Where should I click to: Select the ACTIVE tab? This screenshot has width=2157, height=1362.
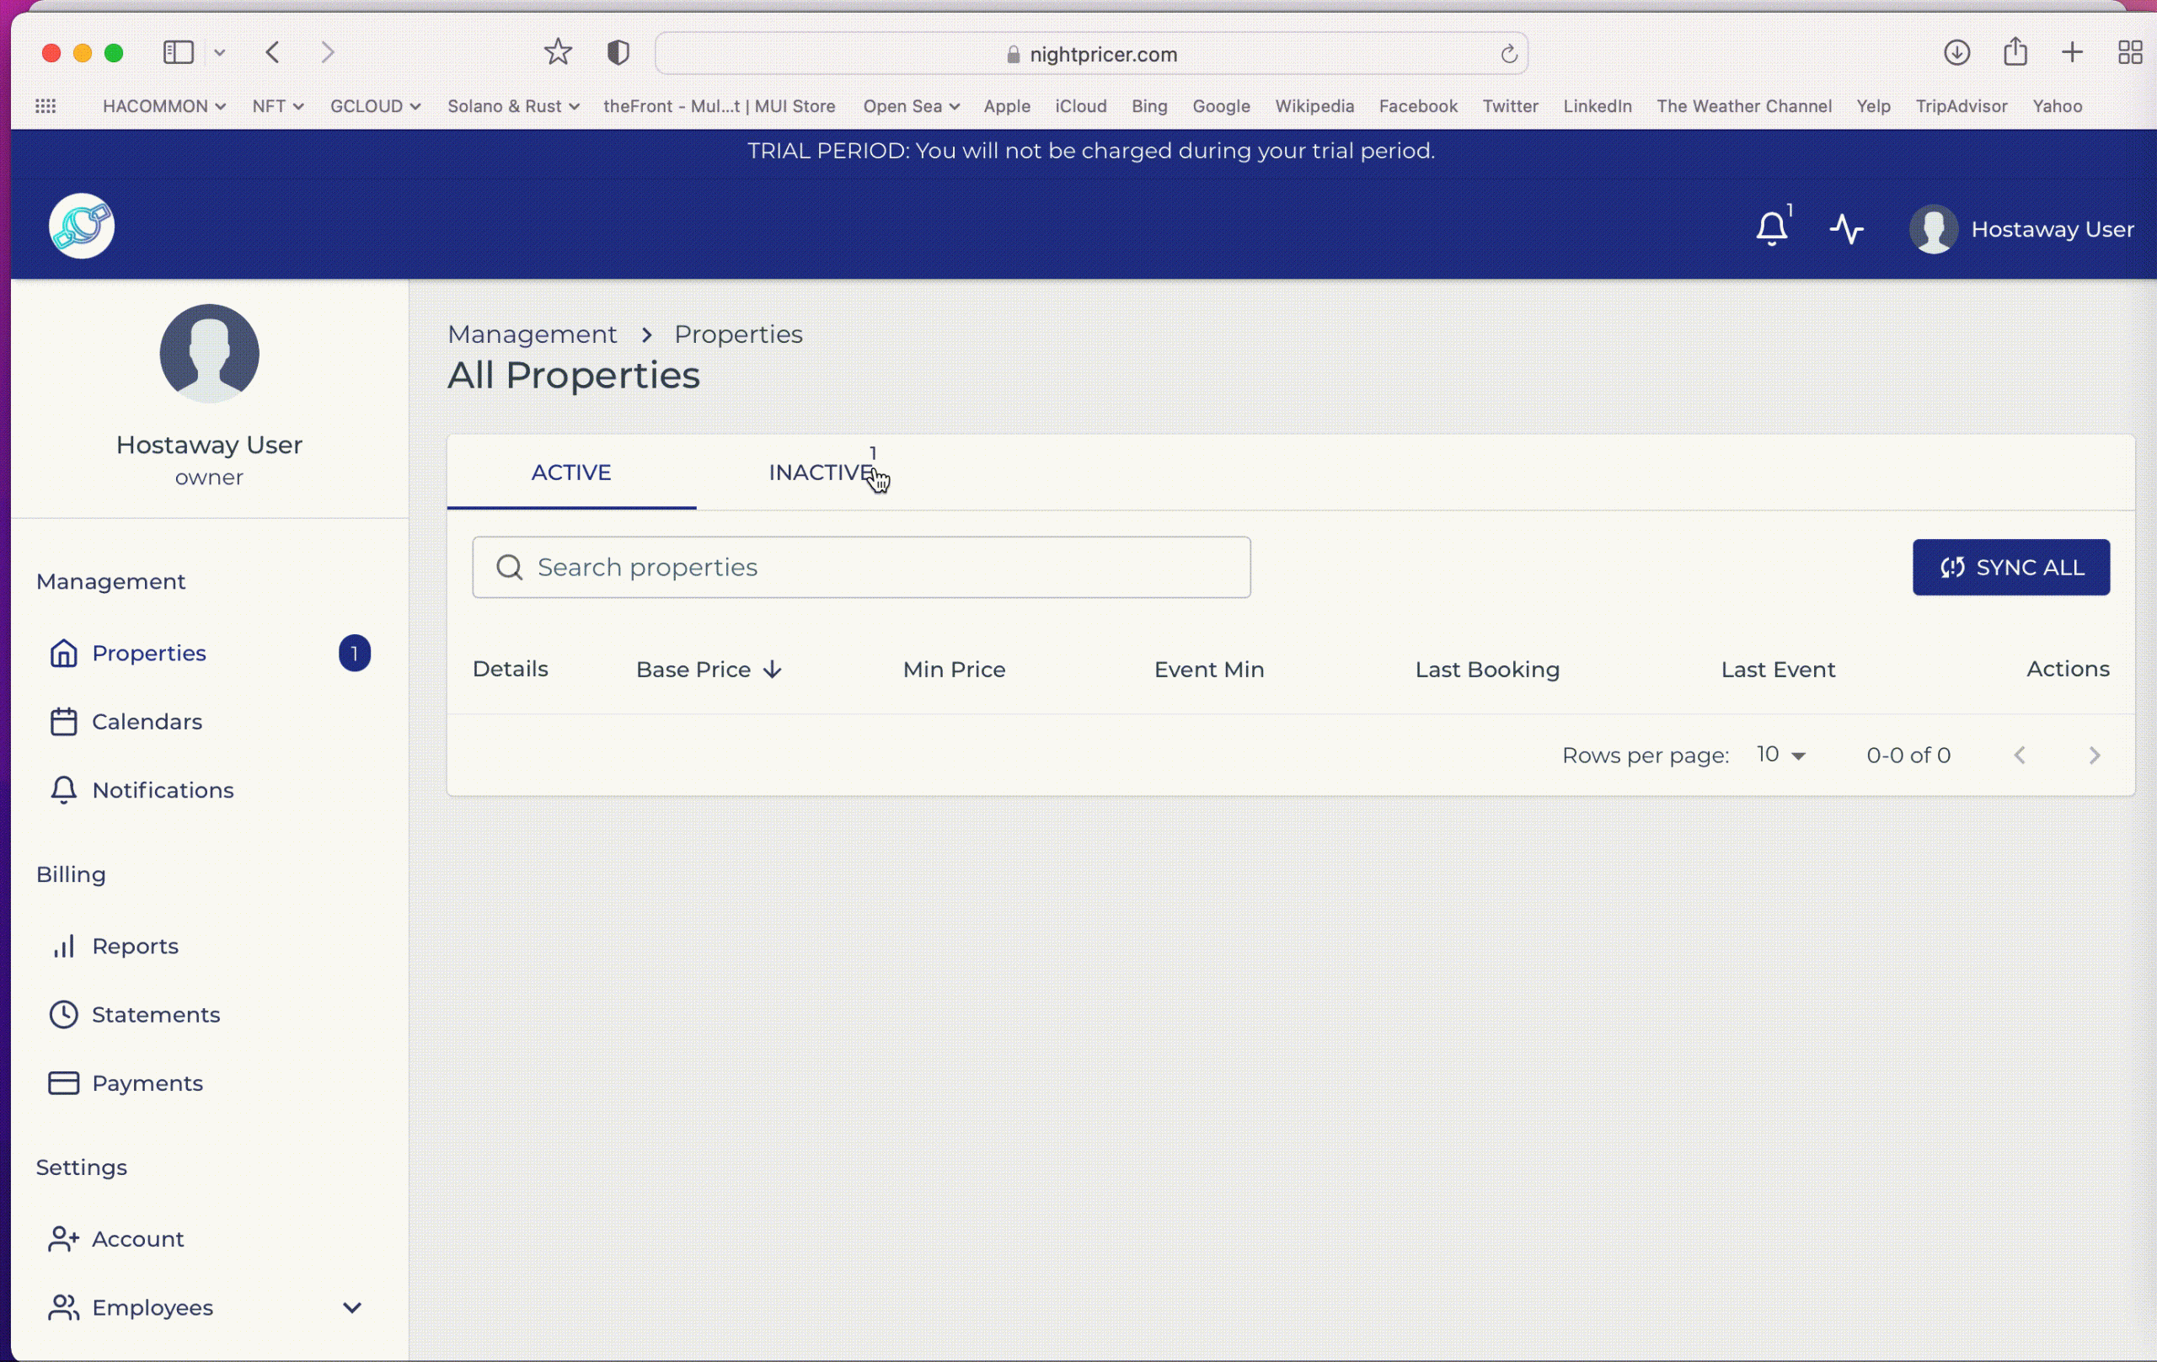coord(570,473)
